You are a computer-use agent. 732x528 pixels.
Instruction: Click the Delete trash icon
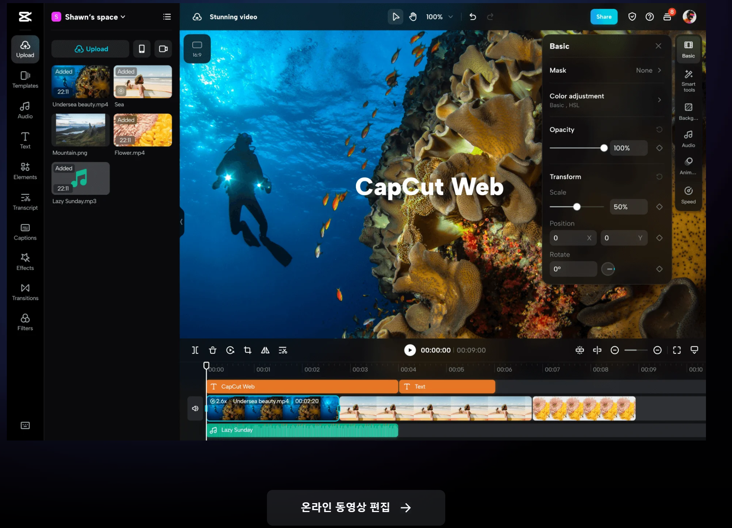point(213,350)
